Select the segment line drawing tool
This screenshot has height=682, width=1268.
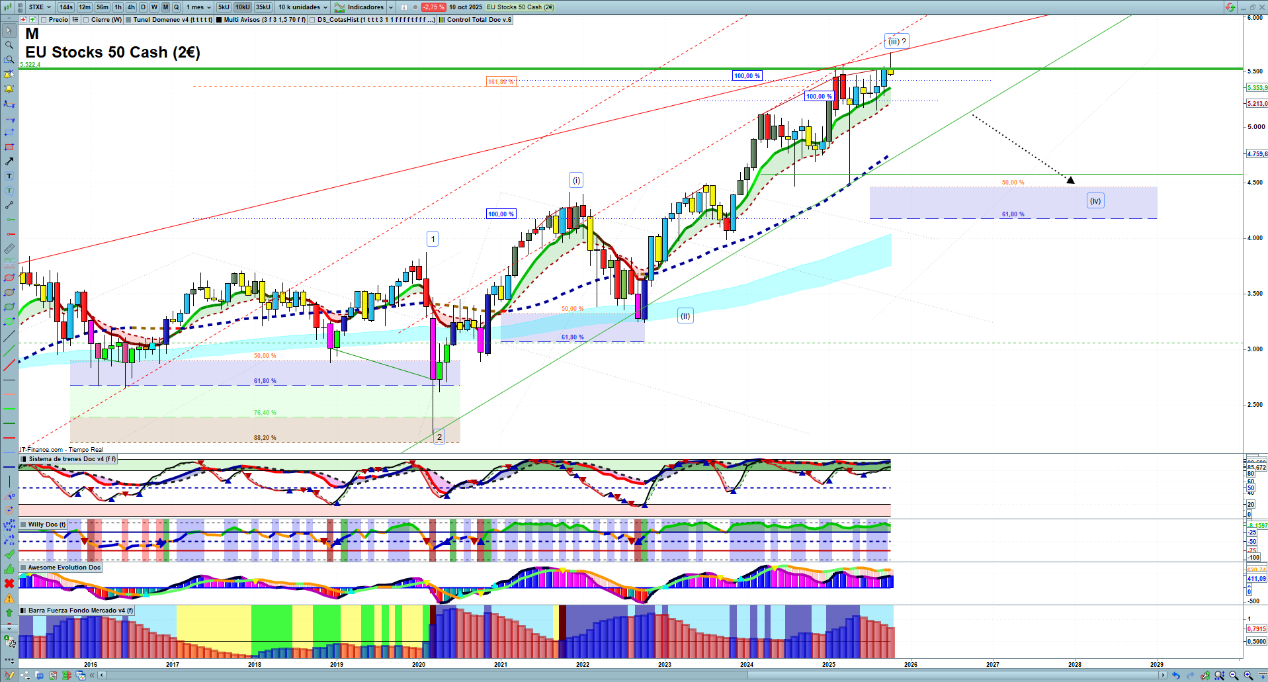(x=9, y=205)
